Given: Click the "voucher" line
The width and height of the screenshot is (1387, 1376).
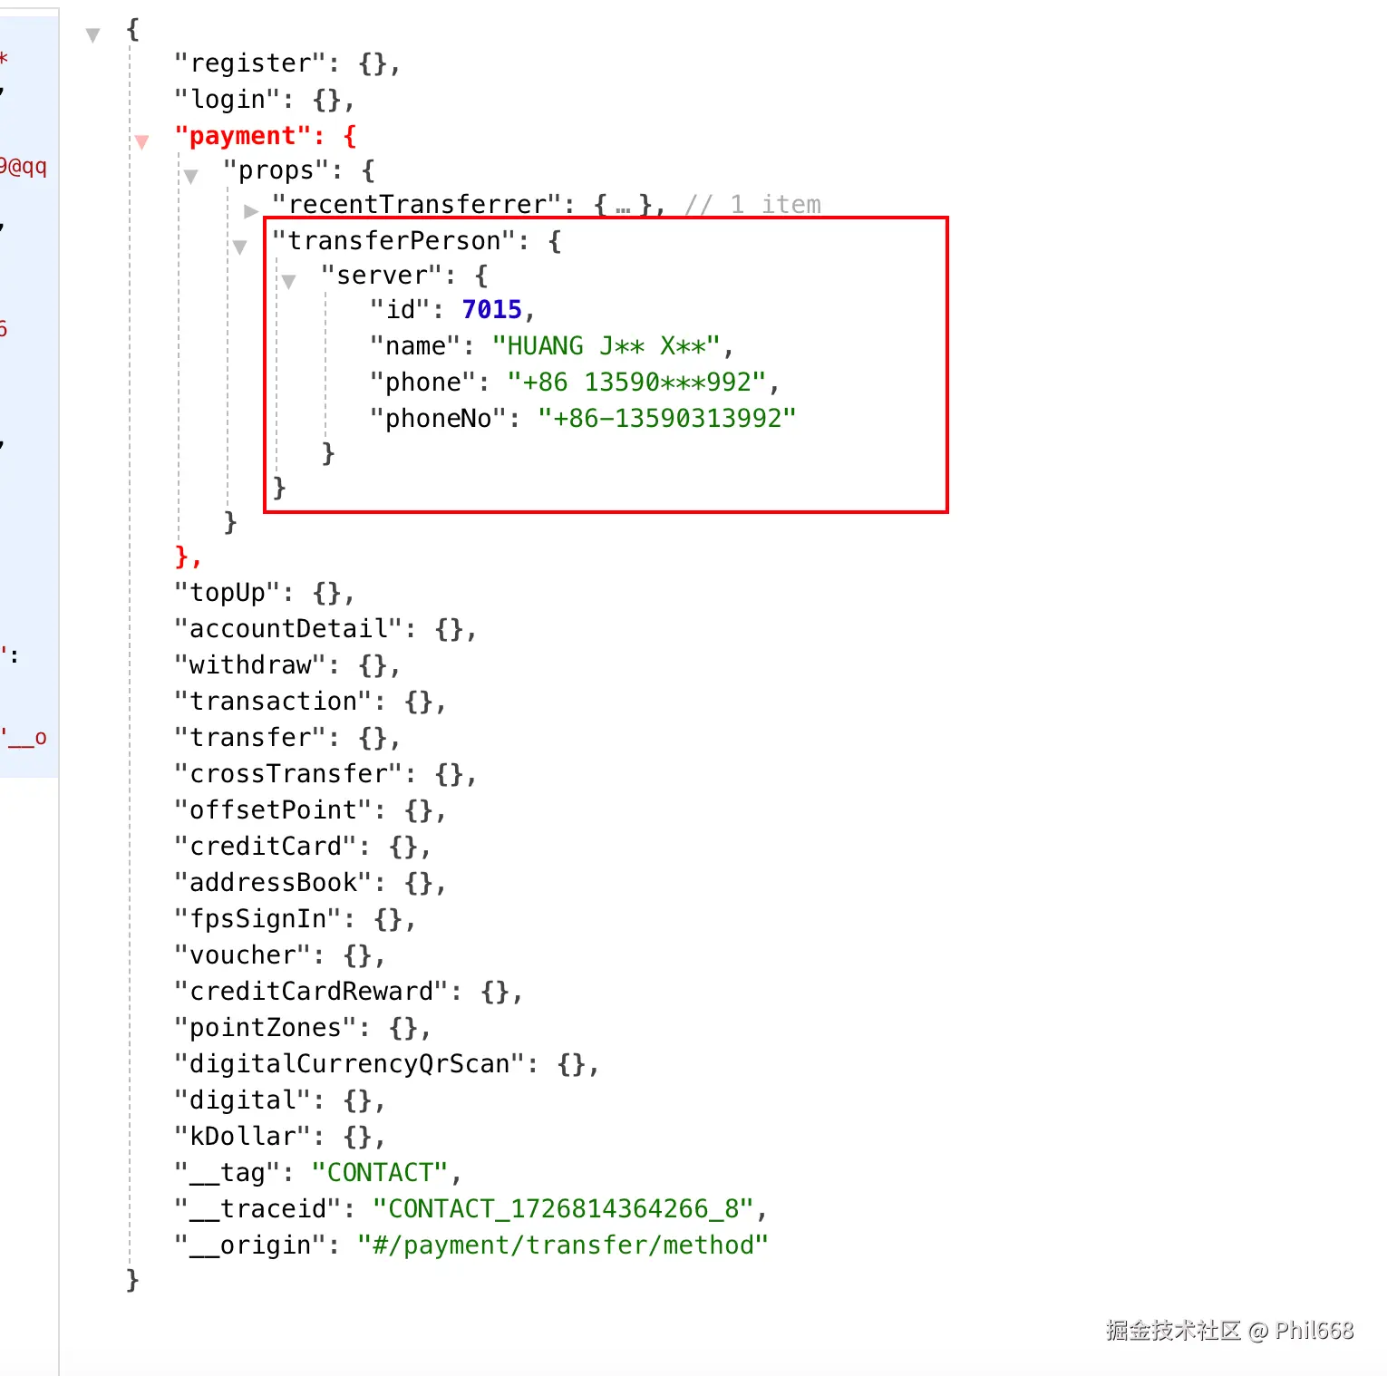Looking at the screenshot, I should [279, 955].
